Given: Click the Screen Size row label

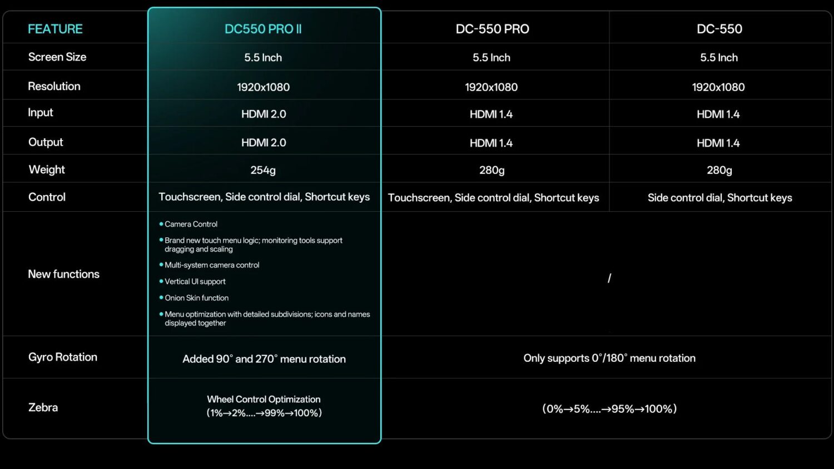Looking at the screenshot, I should pos(57,57).
